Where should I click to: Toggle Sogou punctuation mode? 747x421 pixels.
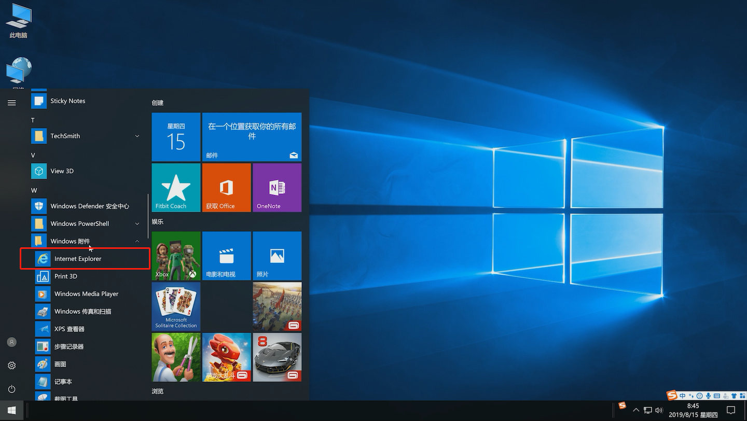pyautogui.click(x=691, y=396)
